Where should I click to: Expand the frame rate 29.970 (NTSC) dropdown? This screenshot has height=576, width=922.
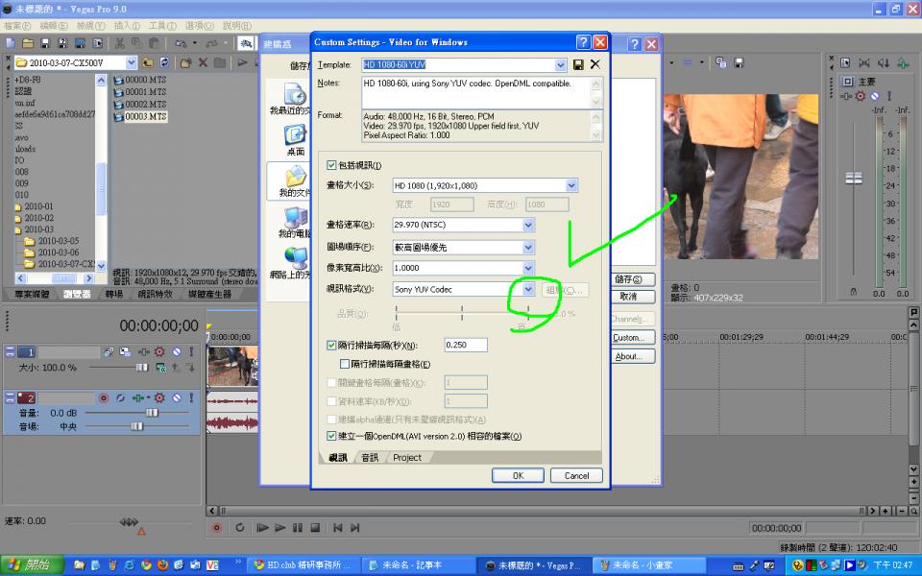click(x=527, y=225)
